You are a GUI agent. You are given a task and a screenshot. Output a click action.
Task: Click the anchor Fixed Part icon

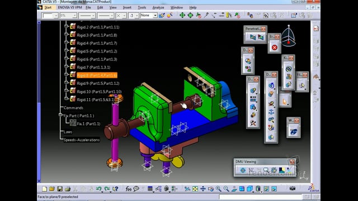pos(271,112)
